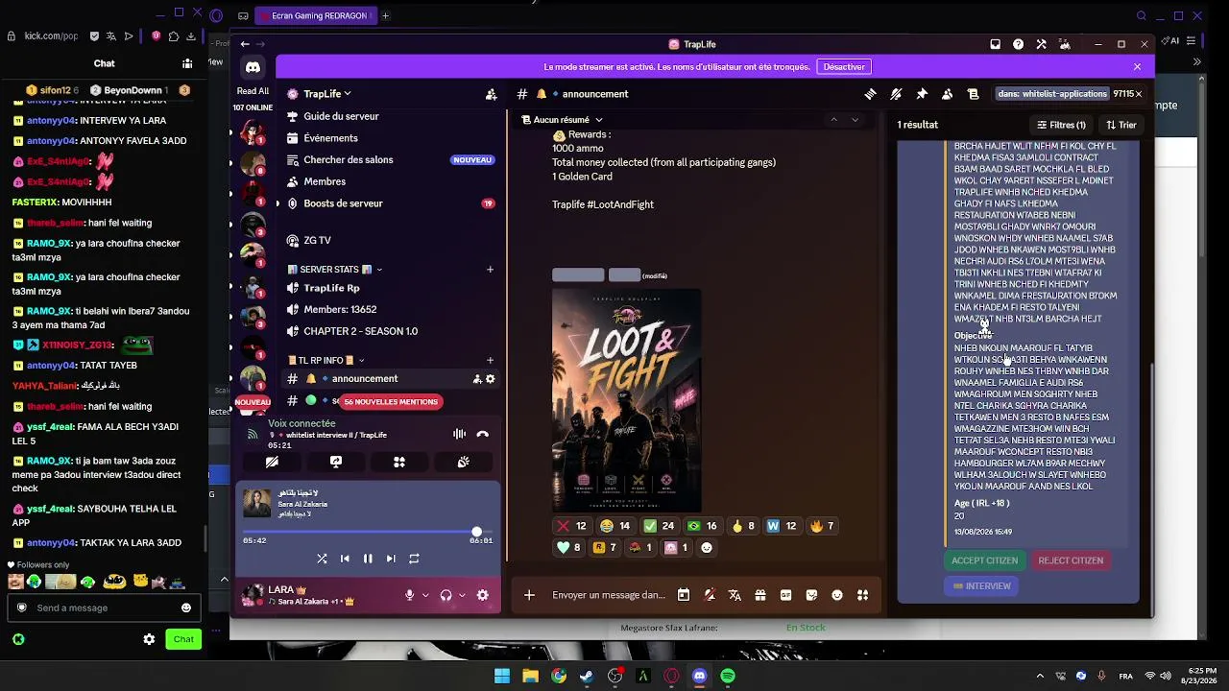
Task: Open sticker picker in message bar
Action: coord(811,595)
